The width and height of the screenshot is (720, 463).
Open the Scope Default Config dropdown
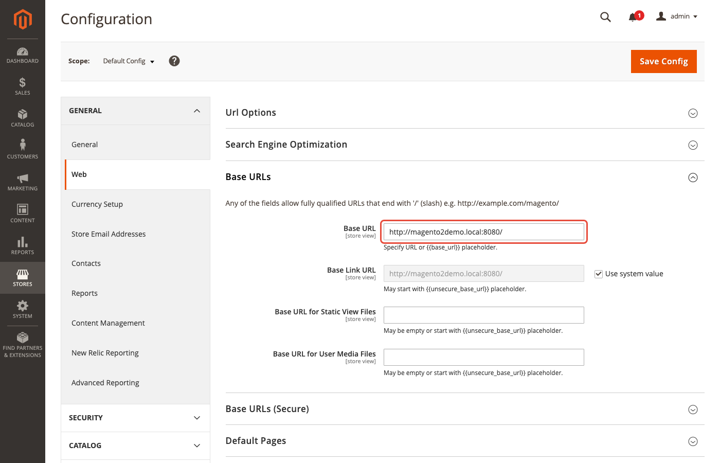click(128, 61)
